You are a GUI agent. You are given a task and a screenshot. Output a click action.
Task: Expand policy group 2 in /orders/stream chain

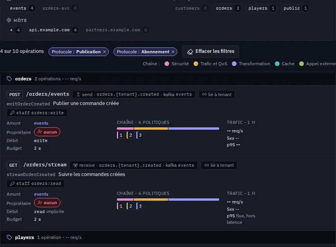(130, 206)
